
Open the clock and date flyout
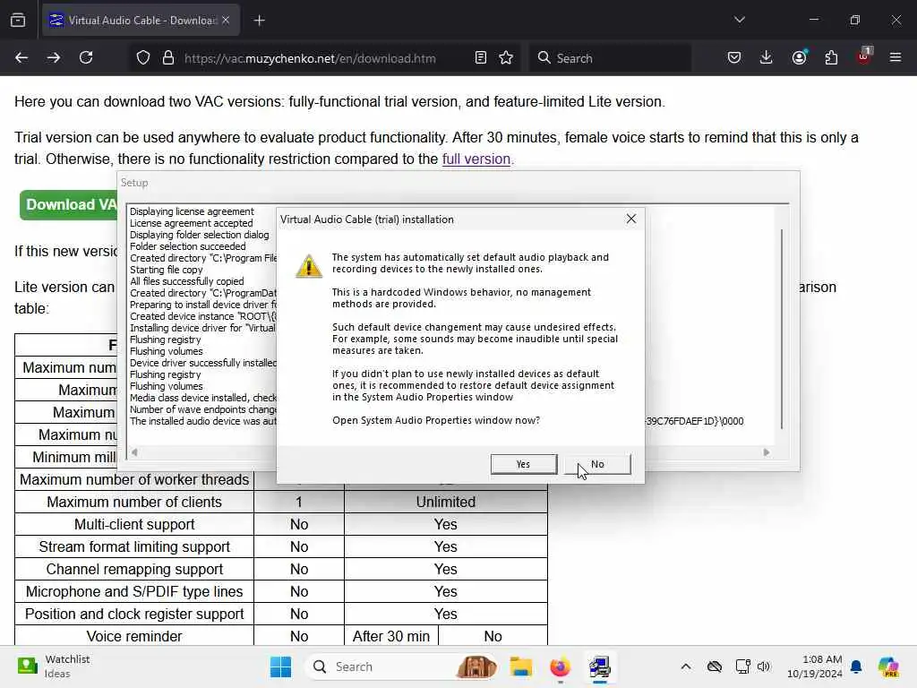pyautogui.click(x=814, y=666)
